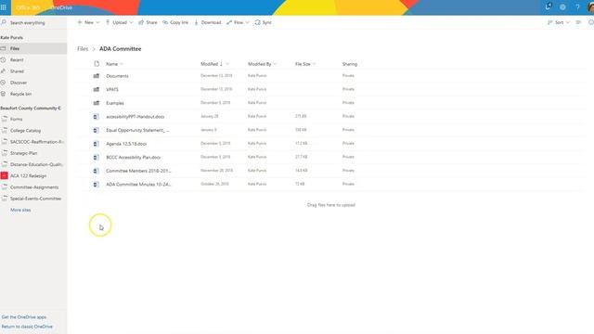Open the Examples folder
The image size is (594, 334).
(115, 103)
